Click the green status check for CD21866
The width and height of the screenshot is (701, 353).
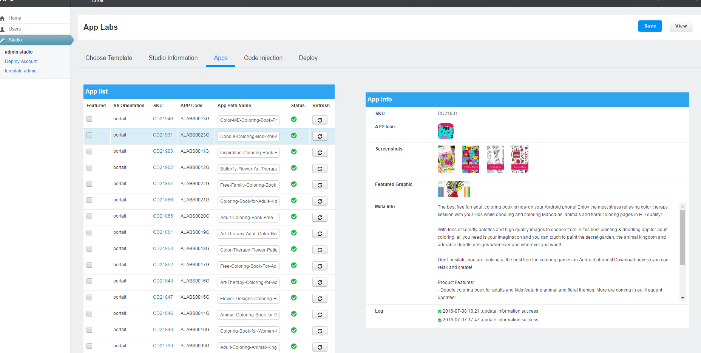[294, 200]
